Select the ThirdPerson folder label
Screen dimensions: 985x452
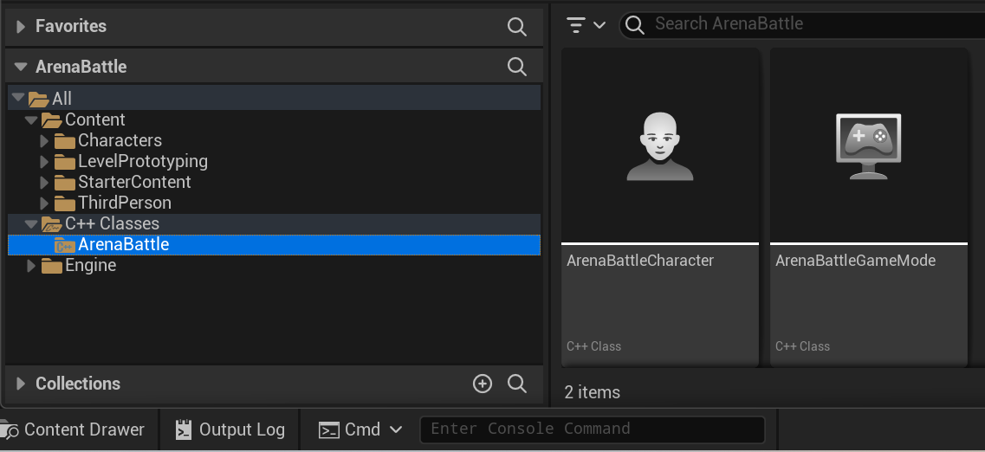[125, 202]
